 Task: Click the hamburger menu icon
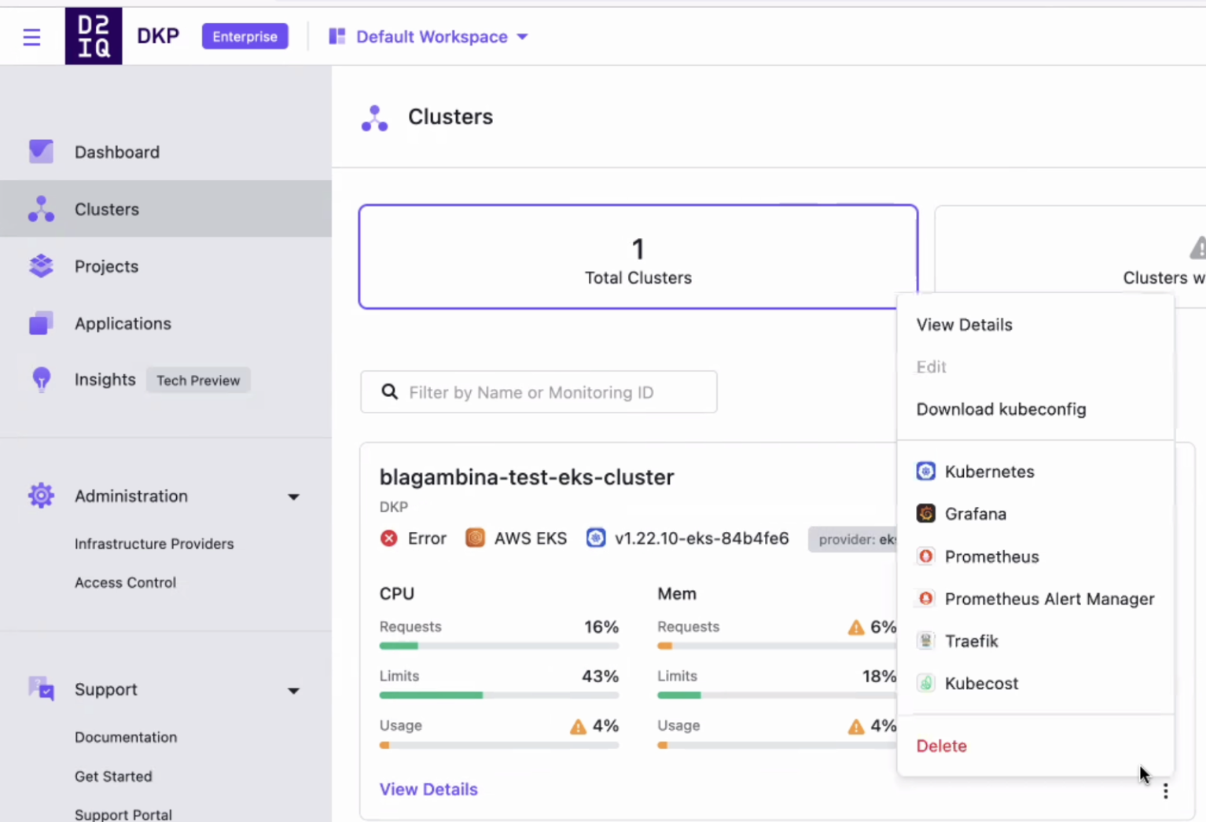[x=31, y=37]
